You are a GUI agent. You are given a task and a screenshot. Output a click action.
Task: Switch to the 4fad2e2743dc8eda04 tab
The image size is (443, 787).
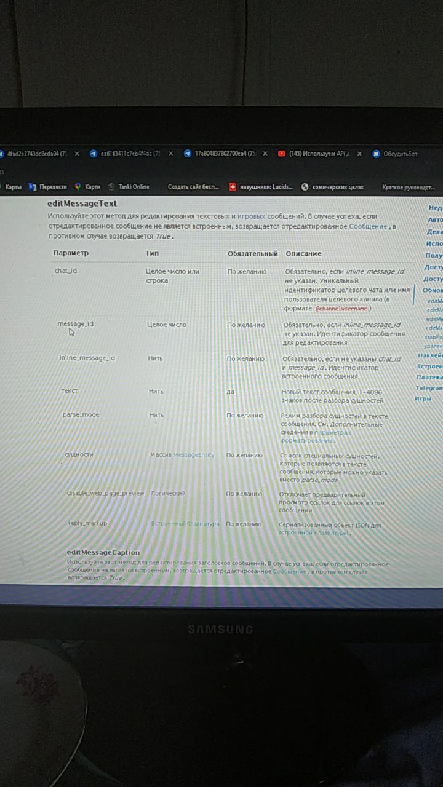click(x=38, y=154)
